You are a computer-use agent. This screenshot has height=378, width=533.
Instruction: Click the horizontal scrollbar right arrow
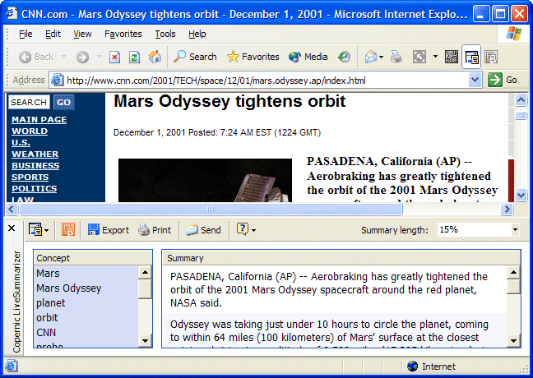click(507, 209)
